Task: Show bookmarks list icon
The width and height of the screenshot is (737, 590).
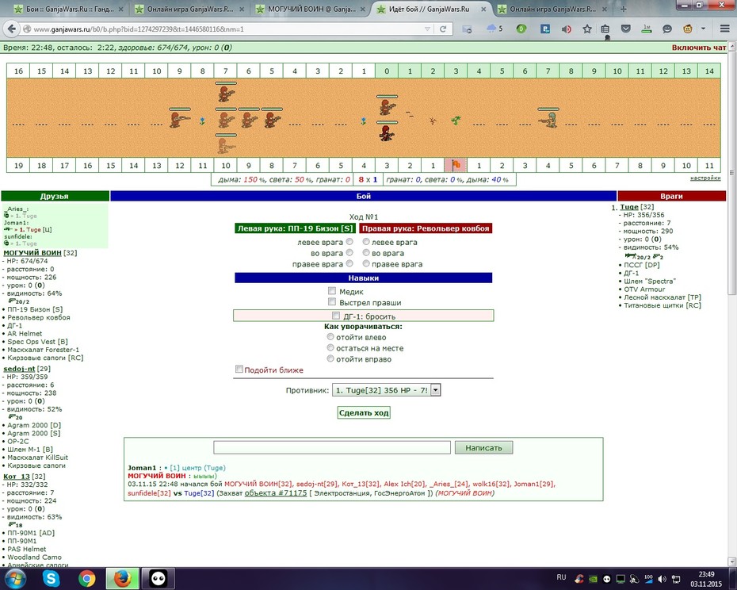Action: (605, 29)
